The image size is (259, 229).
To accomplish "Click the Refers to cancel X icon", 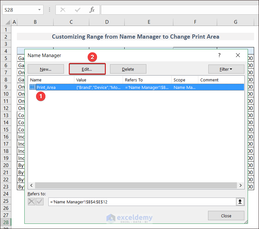I will (31, 201).
